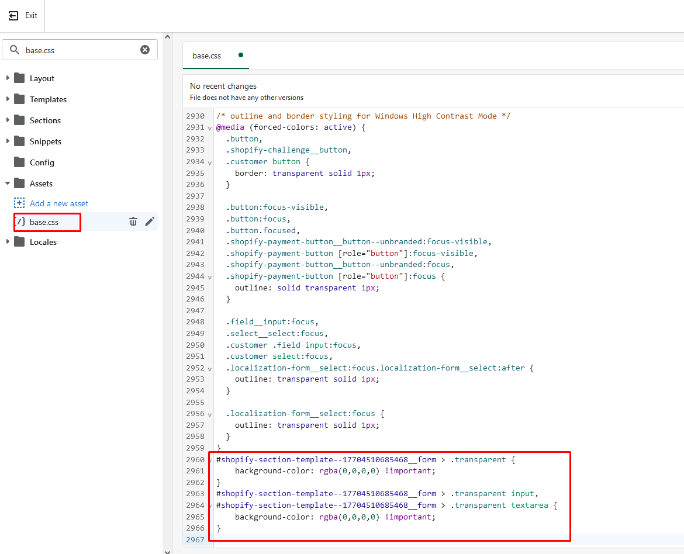Expand the Layout folder
684x554 pixels.
[8, 78]
